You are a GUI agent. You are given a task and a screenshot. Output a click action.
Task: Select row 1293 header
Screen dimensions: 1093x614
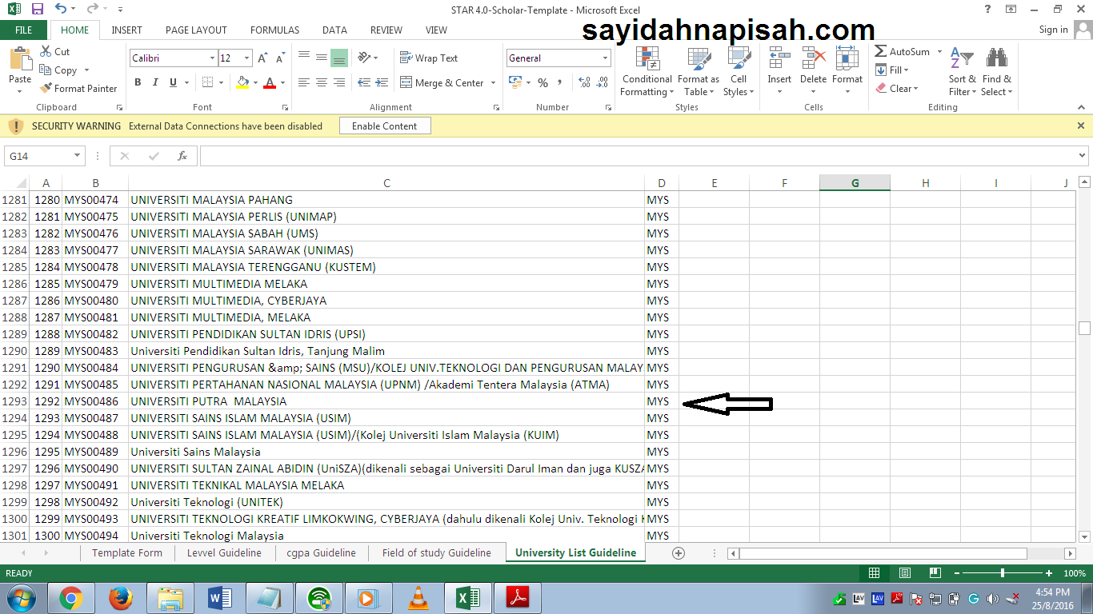coord(14,401)
